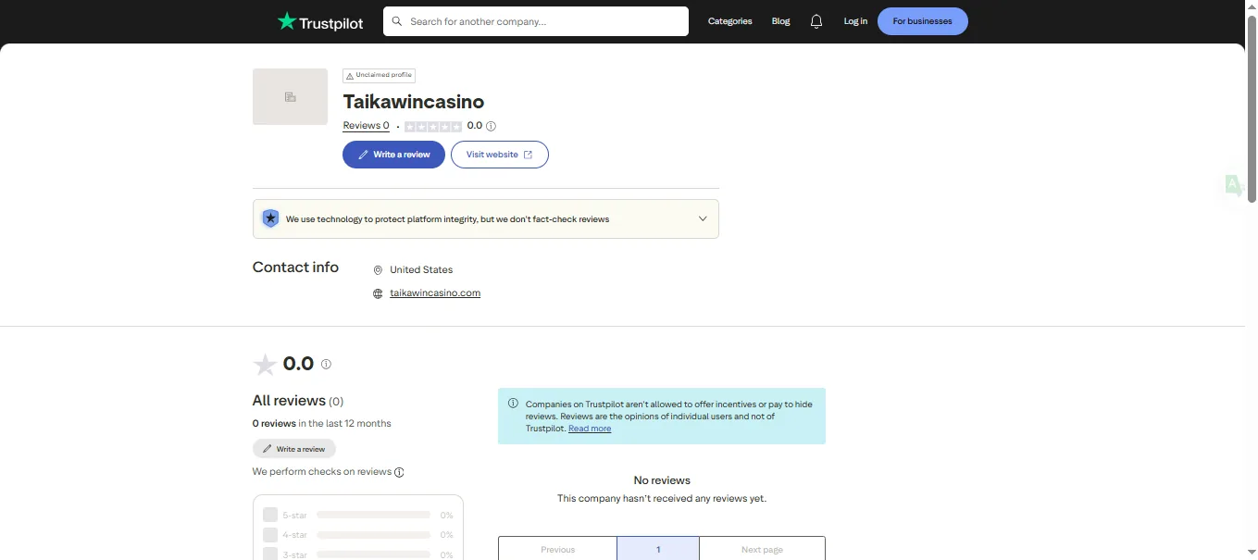1258x560 pixels.
Task: Click the 5-star percentage bar
Action: pos(373,515)
